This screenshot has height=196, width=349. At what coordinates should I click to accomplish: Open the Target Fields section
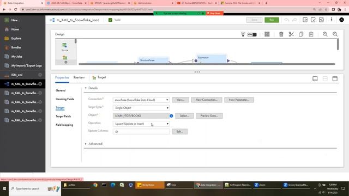pos(63,116)
